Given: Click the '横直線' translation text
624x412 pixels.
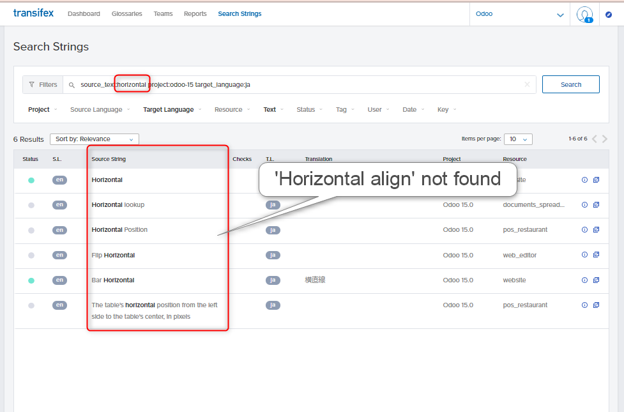Looking at the screenshot, I should click(315, 280).
